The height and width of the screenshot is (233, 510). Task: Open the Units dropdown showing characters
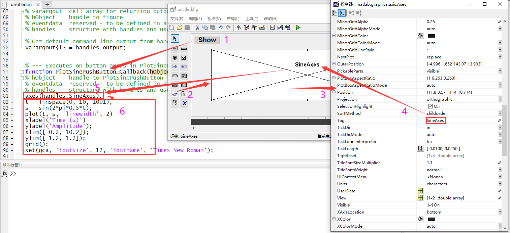(x=500, y=184)
